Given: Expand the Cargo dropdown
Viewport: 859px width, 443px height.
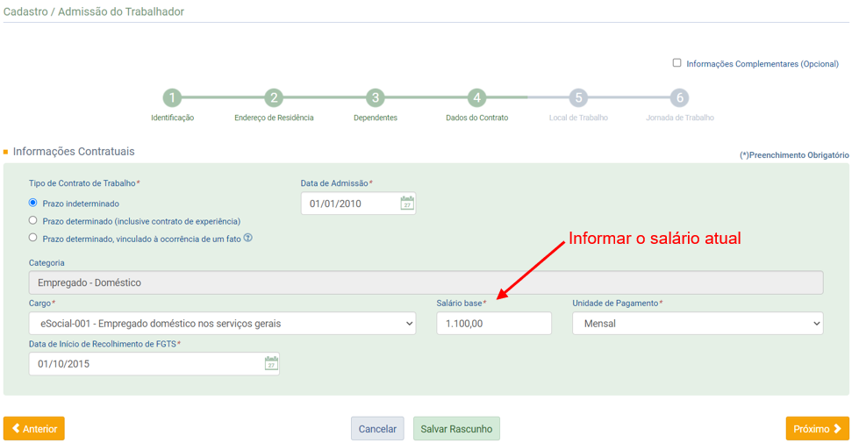Looking at the screenshot, I should click(222, 324).
